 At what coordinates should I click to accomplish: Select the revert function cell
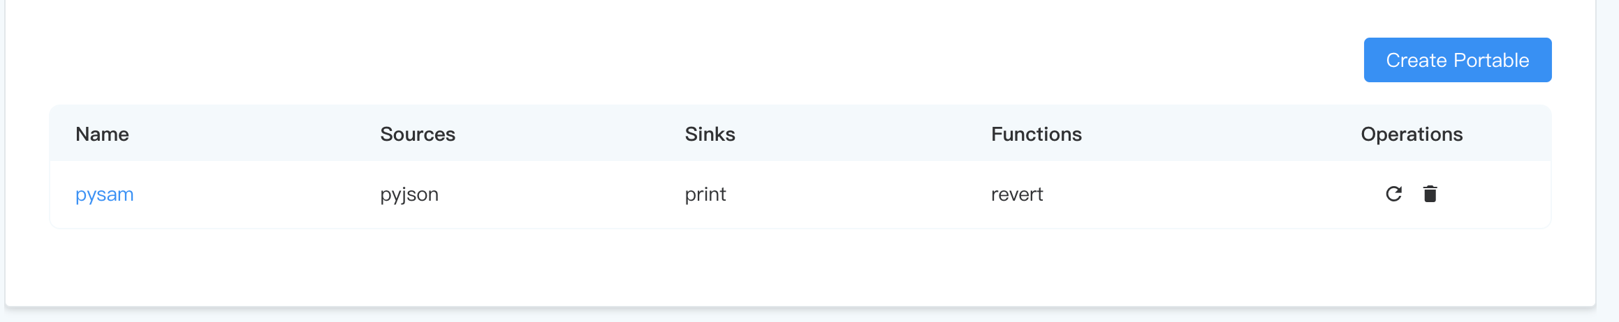[x=1017, y=194]
